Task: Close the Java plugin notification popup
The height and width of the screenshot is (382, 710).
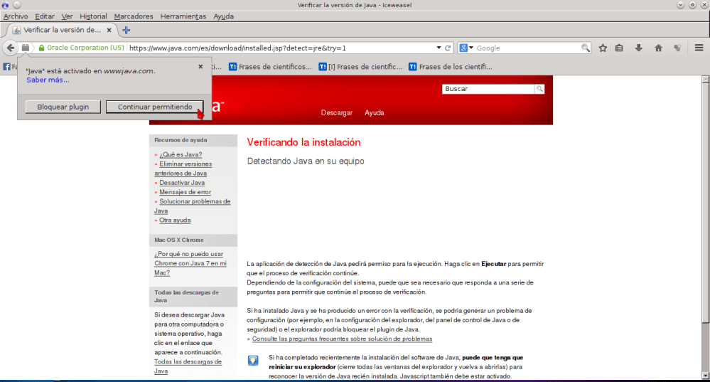Action: pos(200,67)
